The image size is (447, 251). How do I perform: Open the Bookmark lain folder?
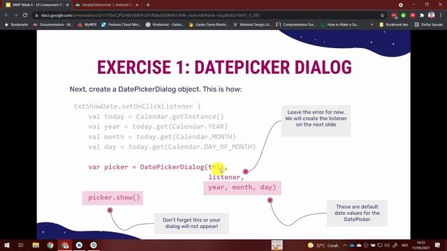[x=394, y=25]
